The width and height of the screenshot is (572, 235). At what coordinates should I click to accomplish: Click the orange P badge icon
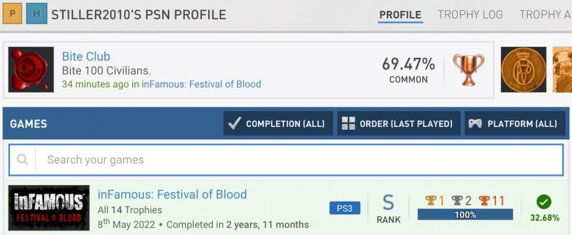tap(12, 14)
